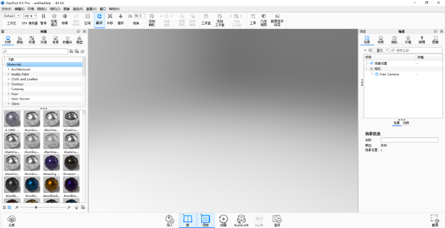Click the 导入 (Import) icon
Viewport: 445px width, 228px height.
(170, 220)
